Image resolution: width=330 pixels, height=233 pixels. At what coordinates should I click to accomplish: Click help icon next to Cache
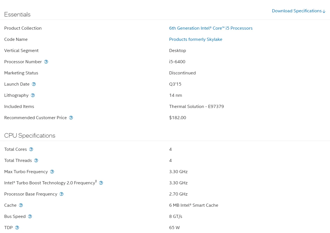tap(21, 205)
